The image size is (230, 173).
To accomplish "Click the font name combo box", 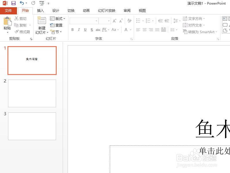I will pyautogui.click(x=84, y=21).
